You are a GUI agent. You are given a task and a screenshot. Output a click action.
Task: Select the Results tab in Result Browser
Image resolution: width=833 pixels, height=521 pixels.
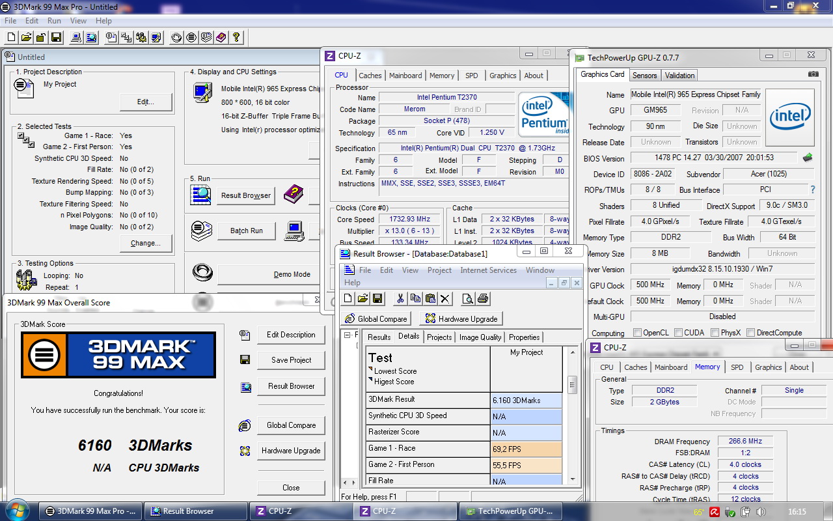379,337
